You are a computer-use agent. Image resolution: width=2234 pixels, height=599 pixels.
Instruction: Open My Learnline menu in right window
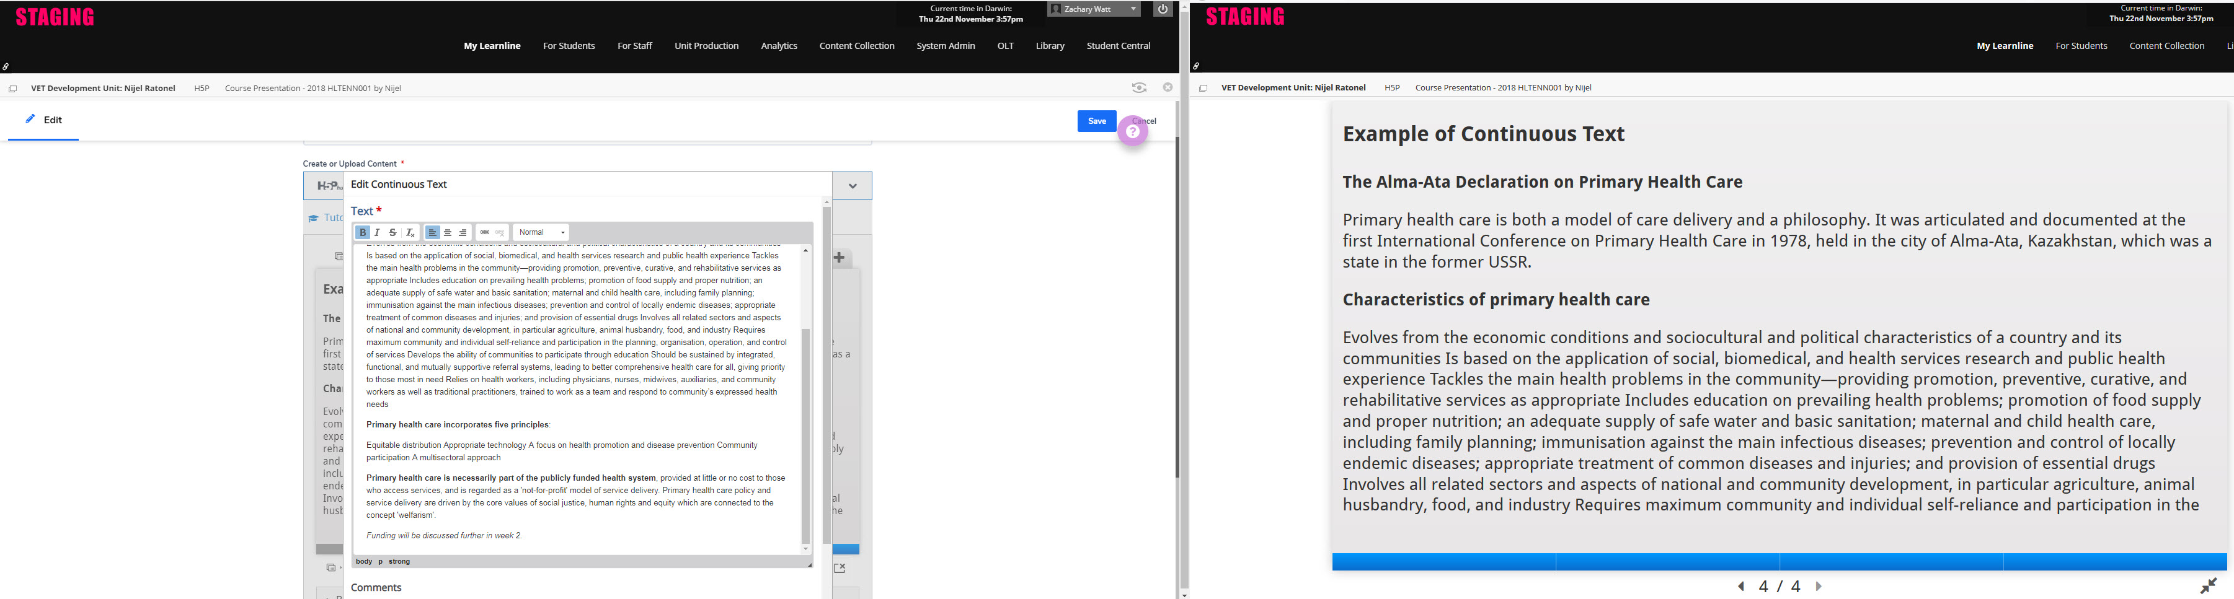coord(2005,46)
